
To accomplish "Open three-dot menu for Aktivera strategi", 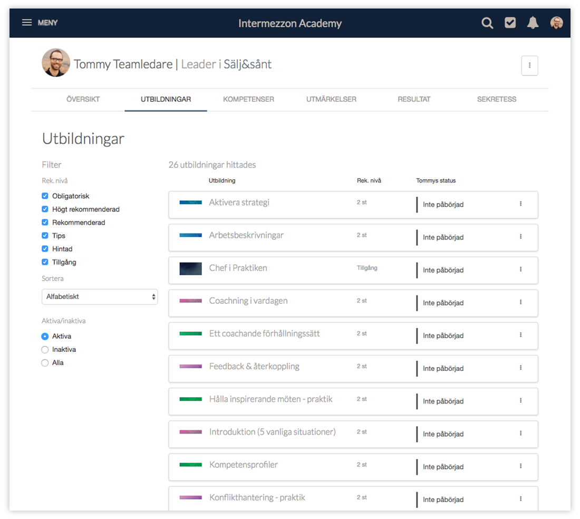I will (520, 204).
